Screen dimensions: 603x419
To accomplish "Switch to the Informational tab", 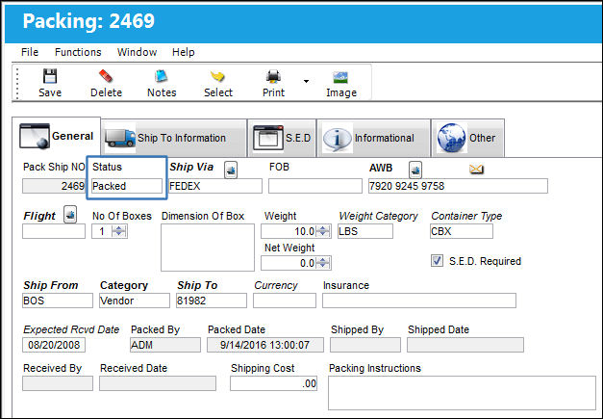I will click(x=373, y=138).
